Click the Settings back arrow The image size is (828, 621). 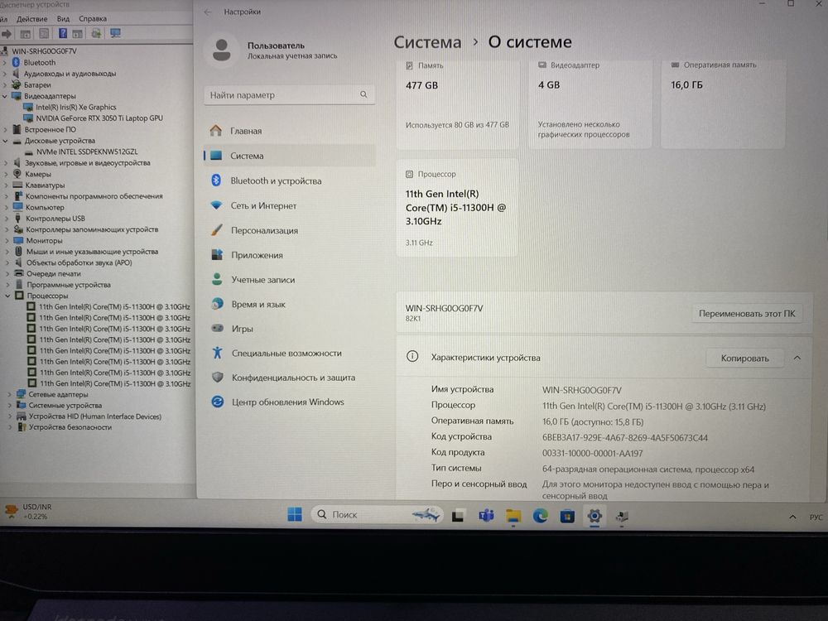point(208,12)
